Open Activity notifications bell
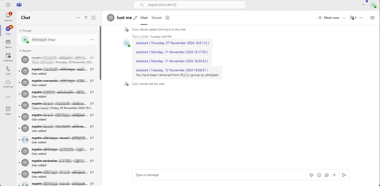 click(x=8, y=17)
